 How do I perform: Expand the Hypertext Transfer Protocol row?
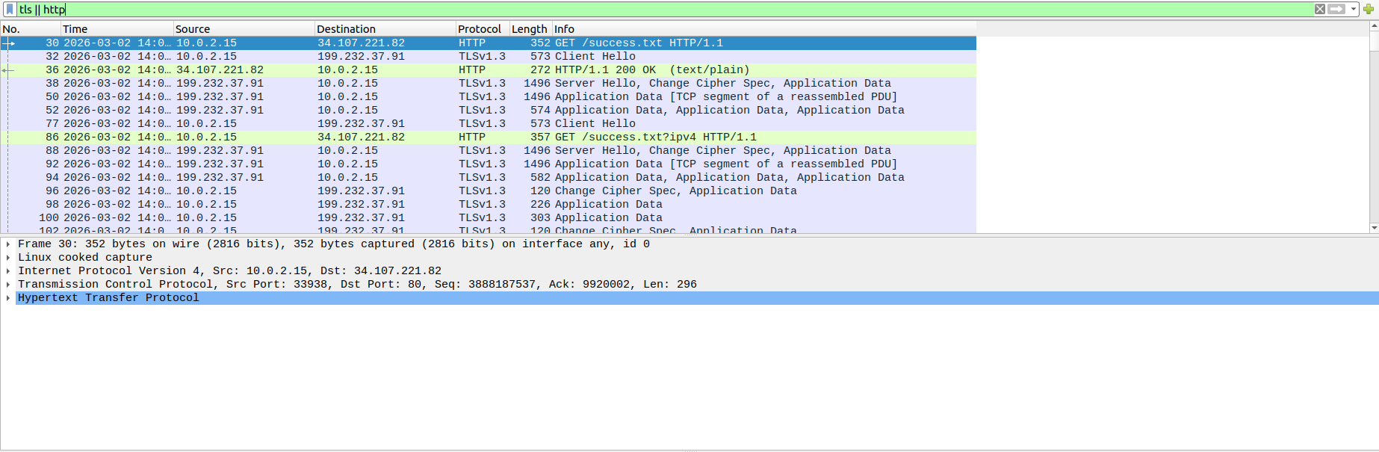[x=8, y=298]
